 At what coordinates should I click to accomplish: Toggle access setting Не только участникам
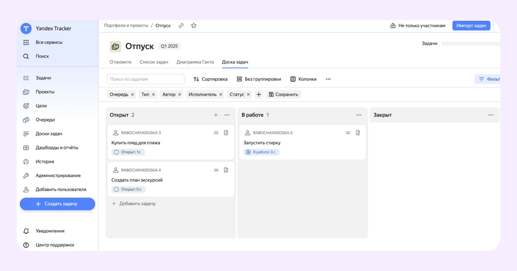pos(418,26)
